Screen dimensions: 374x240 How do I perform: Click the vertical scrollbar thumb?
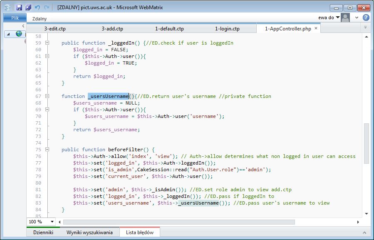pyautogui.click(x=367, y=143)
